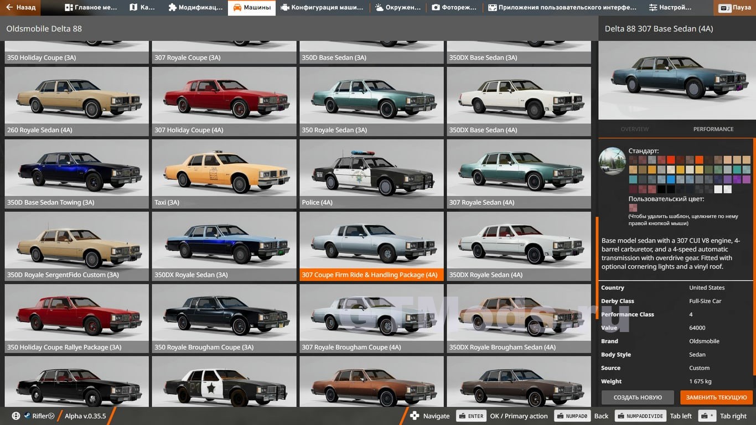Click the Oldsmobile Delta 88 header text

tap(44, 29)
